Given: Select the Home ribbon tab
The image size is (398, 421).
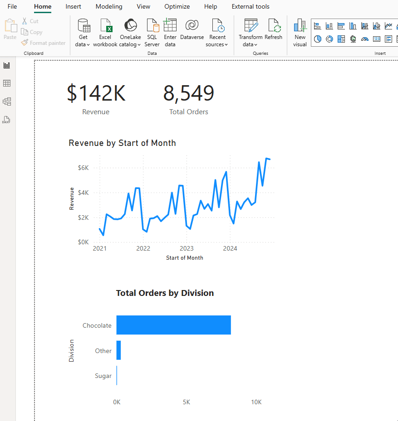Looking at the screenshot, I should 43,6.
